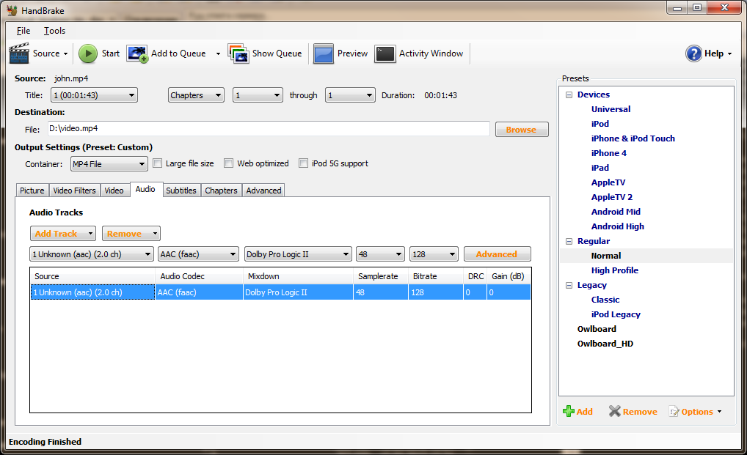Click the Source clapperboard icon

pyautogui.click(x=19, y=53)
